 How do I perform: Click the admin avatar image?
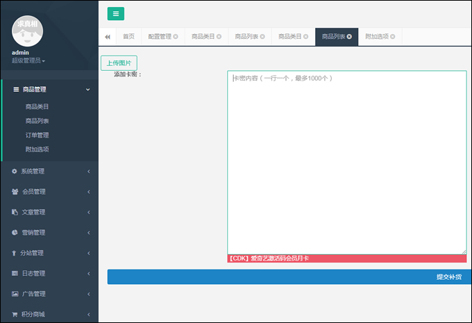click(27, 31)
